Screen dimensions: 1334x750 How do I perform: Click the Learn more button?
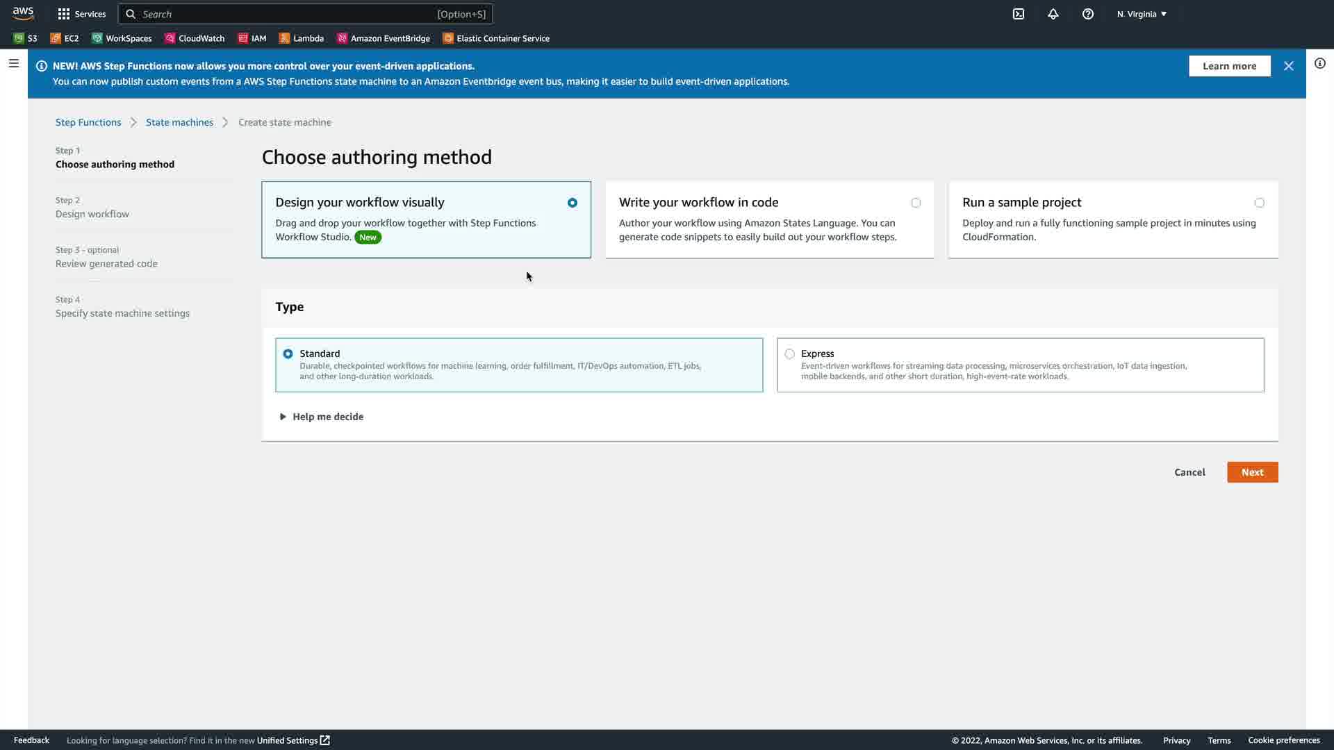1229,66
